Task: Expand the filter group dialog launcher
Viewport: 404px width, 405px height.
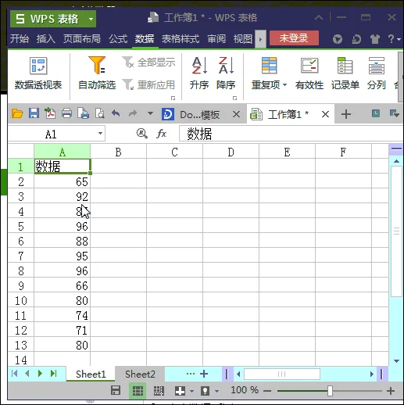Action: (173, 99)
